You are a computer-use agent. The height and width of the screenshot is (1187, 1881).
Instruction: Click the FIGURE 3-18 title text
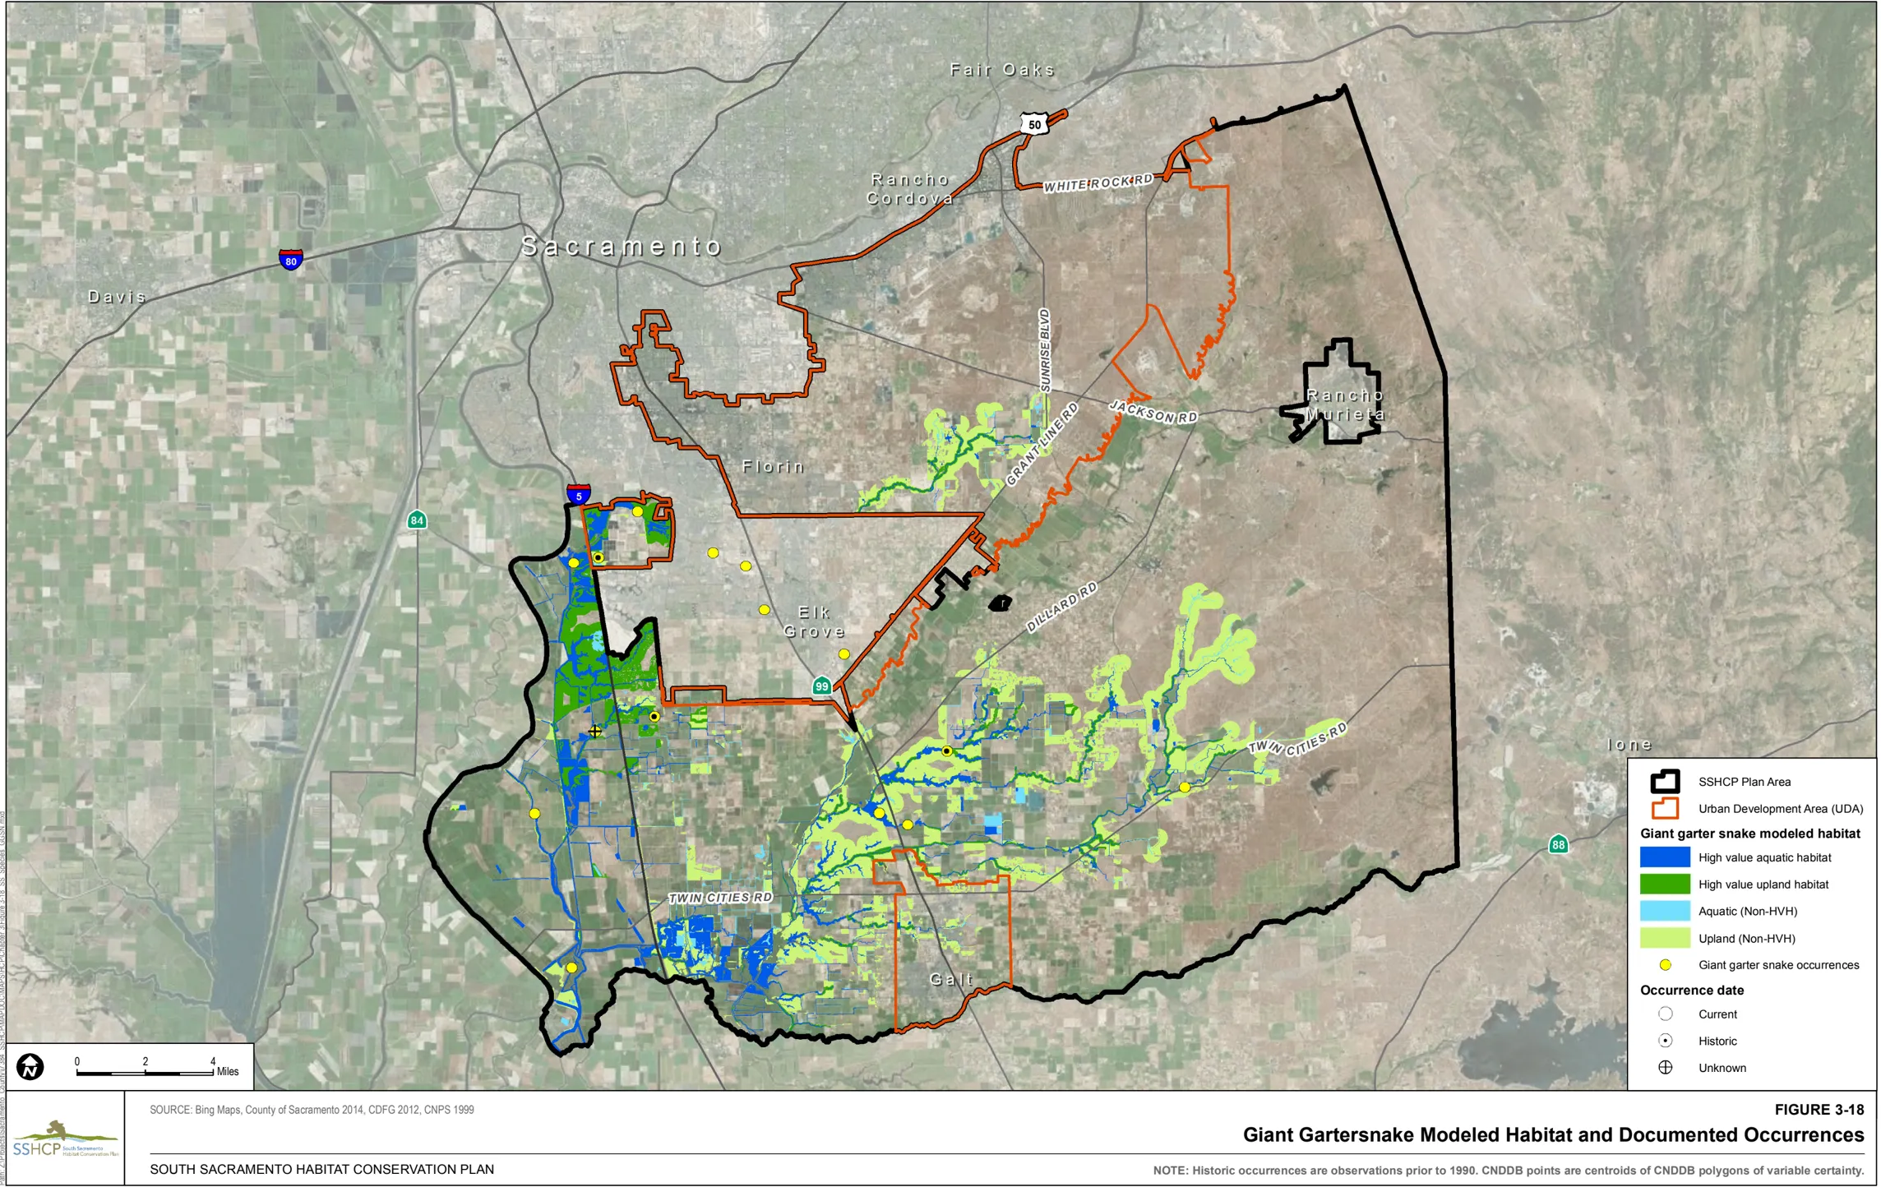[x=1819, y=1110]
